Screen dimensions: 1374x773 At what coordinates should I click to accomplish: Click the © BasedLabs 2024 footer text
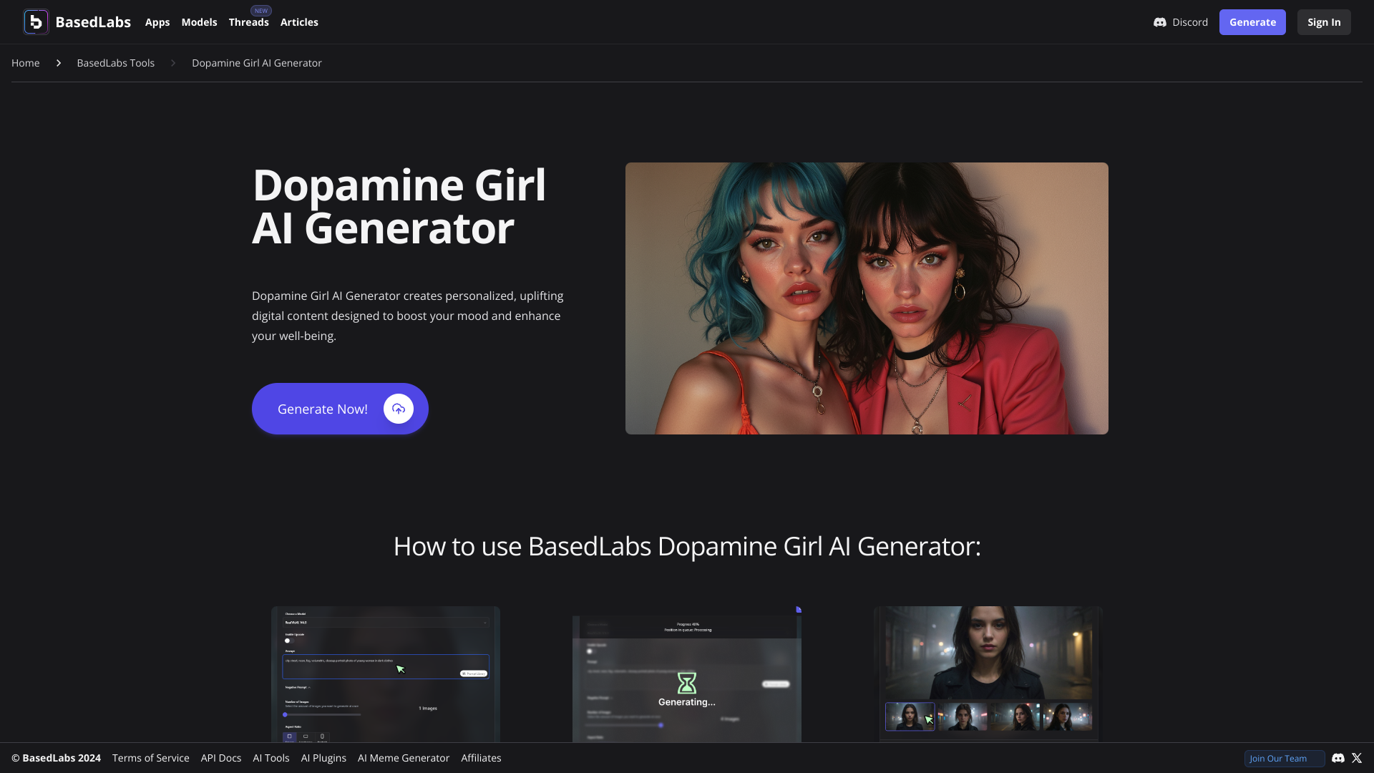click(x=56, y=758)
